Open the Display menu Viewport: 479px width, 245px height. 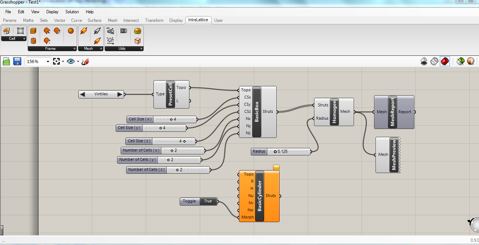pyautogui.click(x=52, y=12)
